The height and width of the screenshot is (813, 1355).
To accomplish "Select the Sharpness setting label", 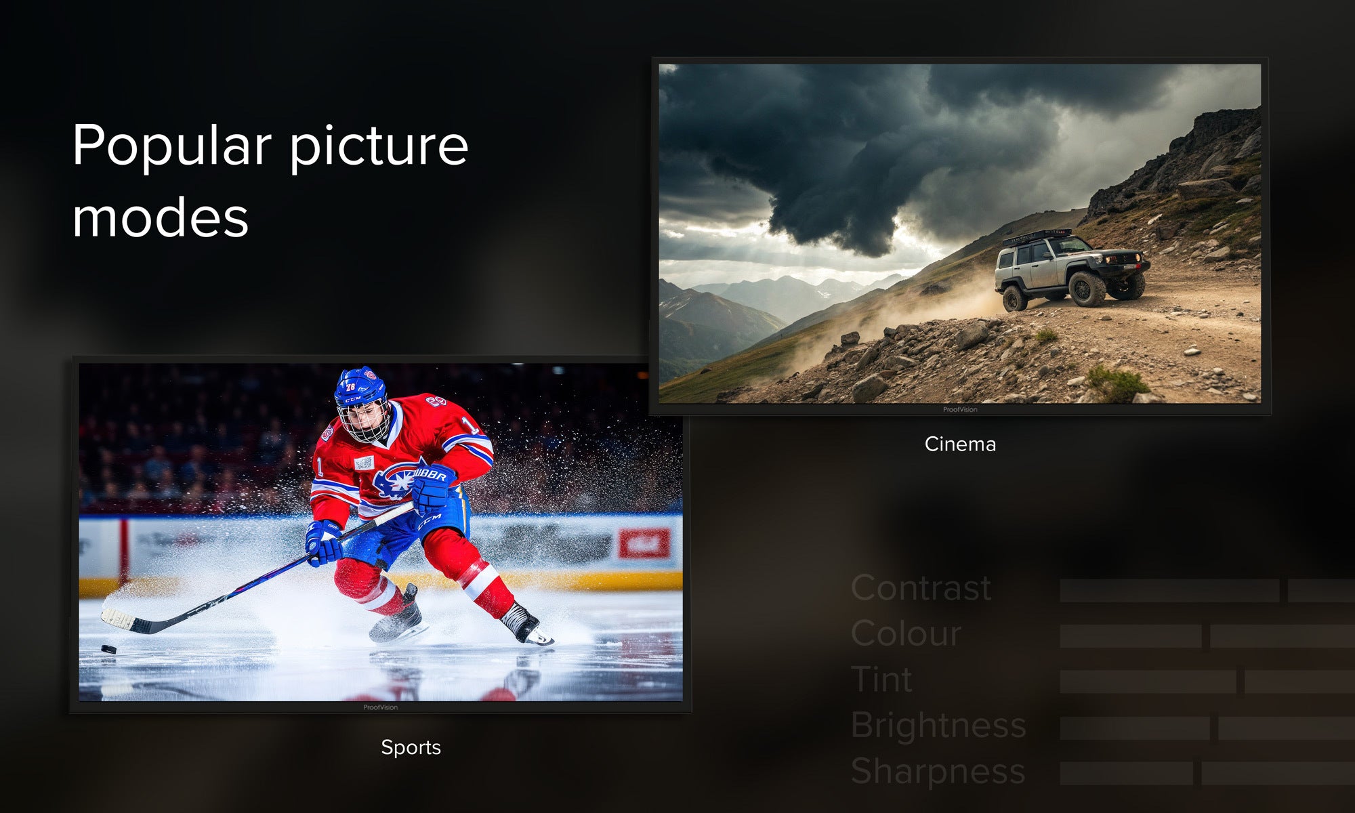I will [x=938, y=771].
